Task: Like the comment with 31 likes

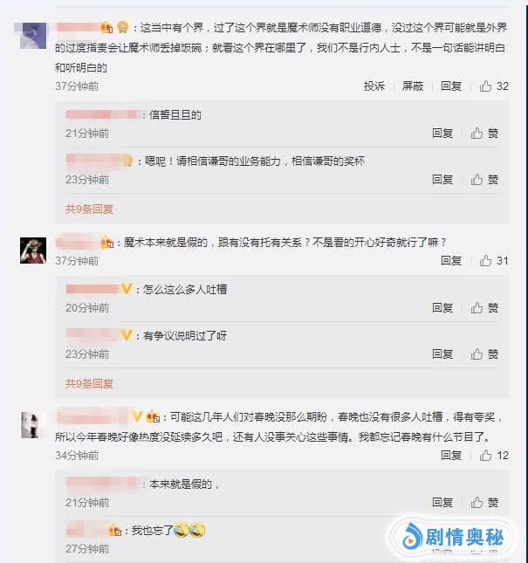Action: pos(494,260)
